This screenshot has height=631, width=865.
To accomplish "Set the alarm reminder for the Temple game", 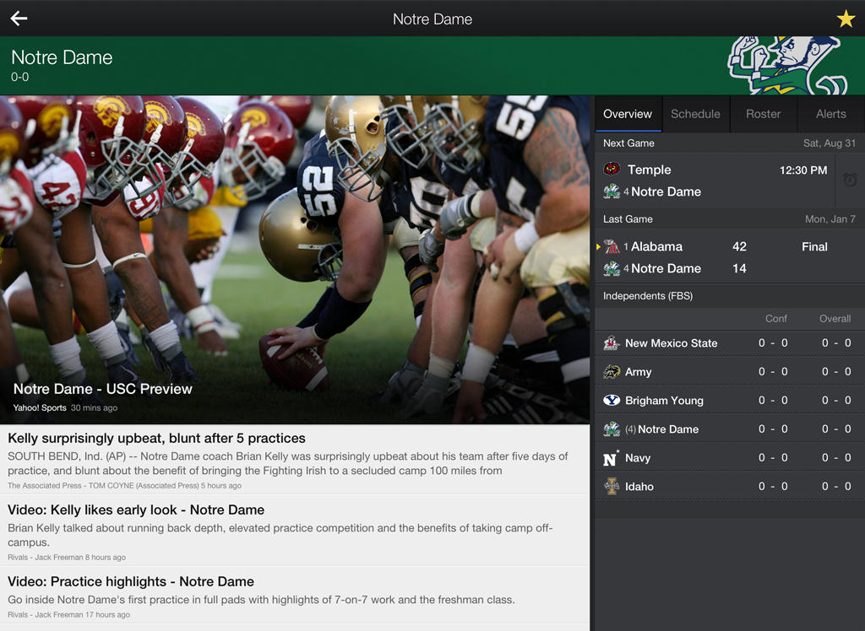I will 850,180.
